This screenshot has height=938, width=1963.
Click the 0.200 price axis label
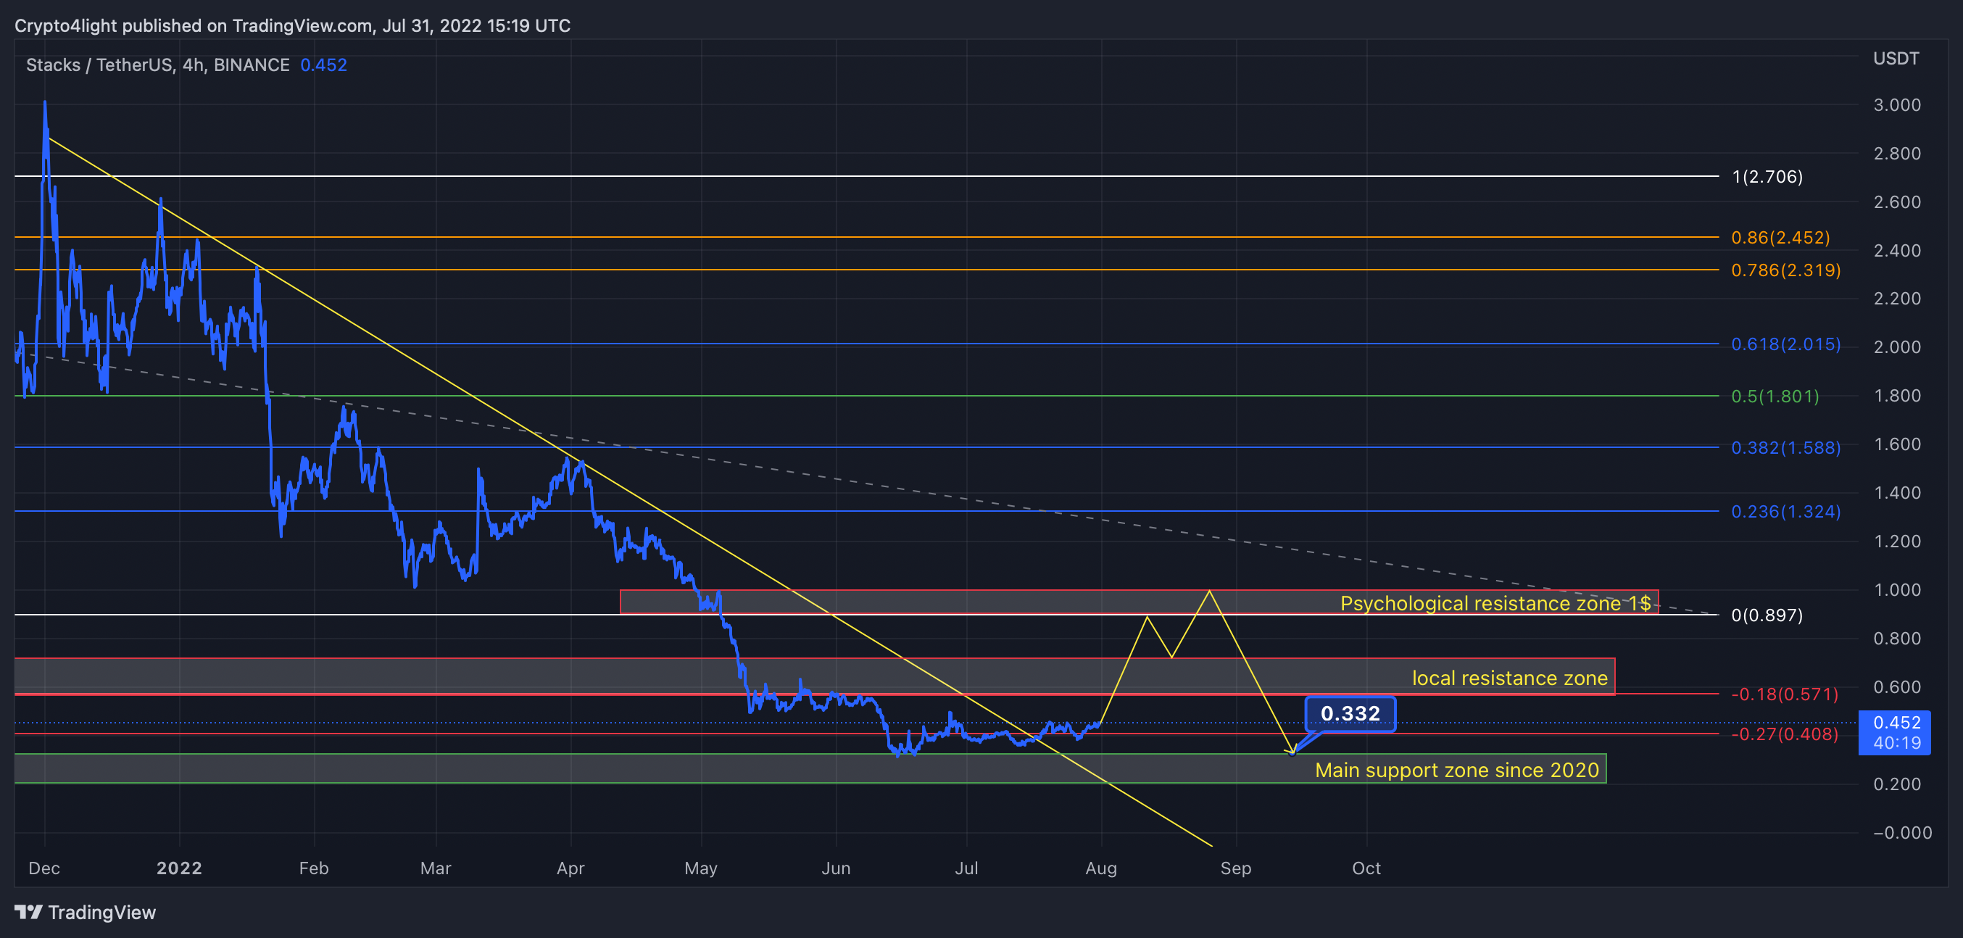pos(1898,784)
